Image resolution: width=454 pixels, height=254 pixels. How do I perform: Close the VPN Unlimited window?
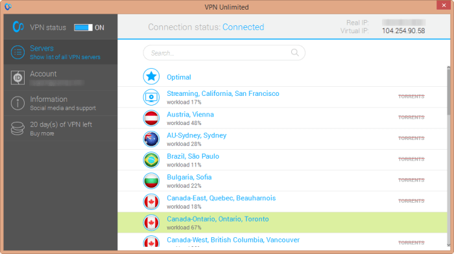click(x=444, y=5)
